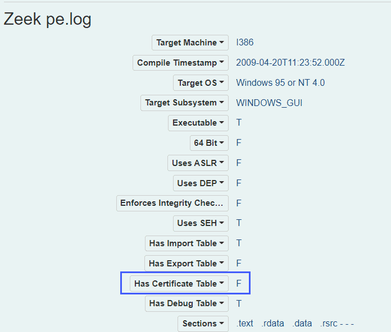The width and height of the screenshot is (391, 332).
Task: Click the Uses DEP dropdown button
Action: (x=201, y=183)
